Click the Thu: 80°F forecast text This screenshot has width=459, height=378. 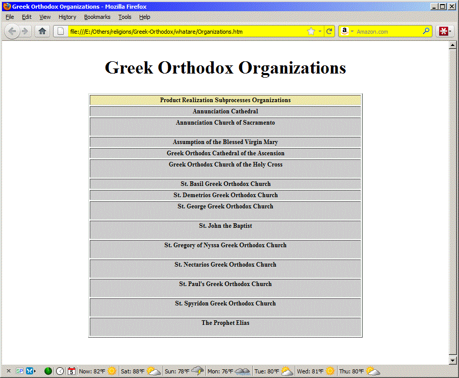pos(351,371)
